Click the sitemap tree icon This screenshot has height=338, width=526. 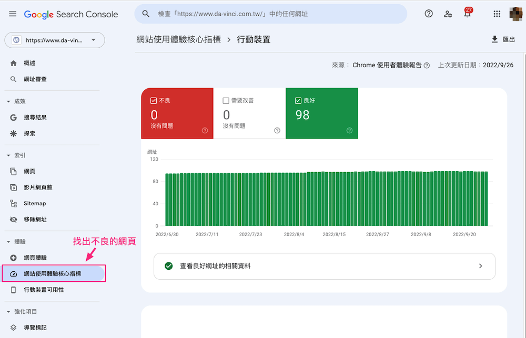coord(14,204)
